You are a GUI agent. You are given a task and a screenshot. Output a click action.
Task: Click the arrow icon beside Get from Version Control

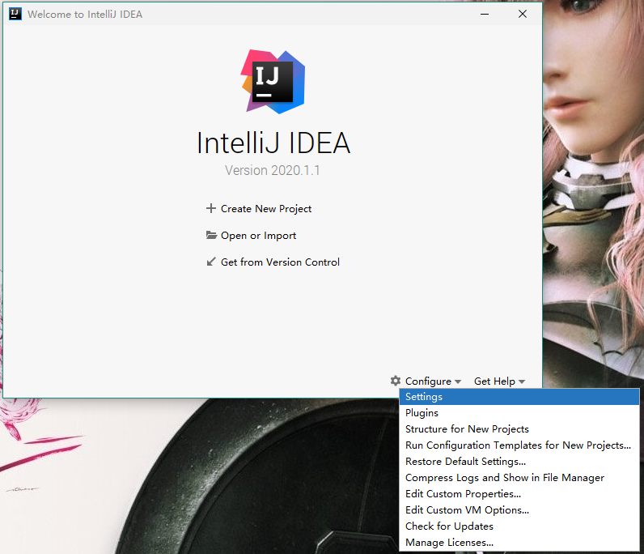click(210, 262)
